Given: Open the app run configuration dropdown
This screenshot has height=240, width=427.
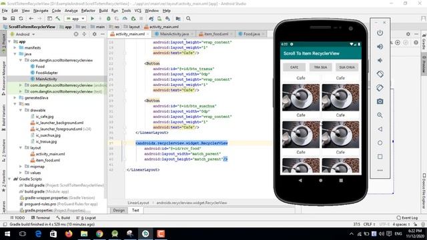Looking at the screenshot, I should 75,19.
